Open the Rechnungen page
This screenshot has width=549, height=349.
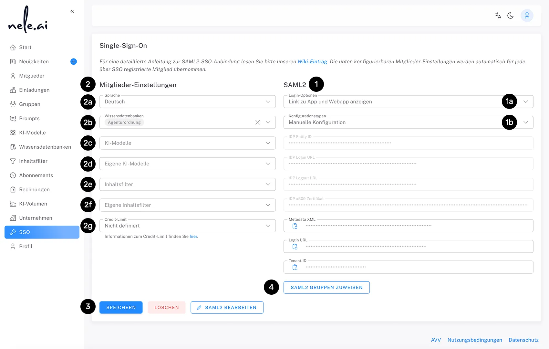tap(34, 189)
